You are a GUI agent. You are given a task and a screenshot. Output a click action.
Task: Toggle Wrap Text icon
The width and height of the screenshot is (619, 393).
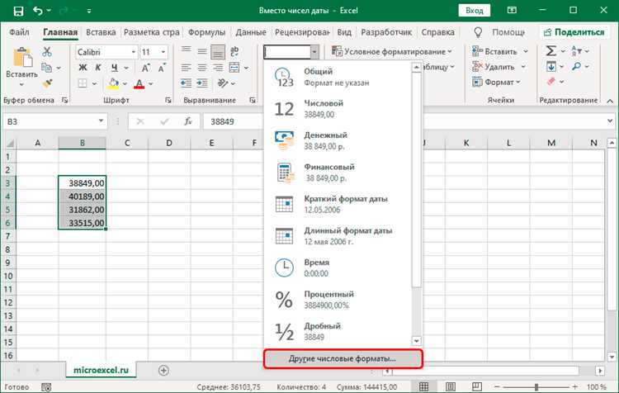pyautogui.click(x=234, y=51)
